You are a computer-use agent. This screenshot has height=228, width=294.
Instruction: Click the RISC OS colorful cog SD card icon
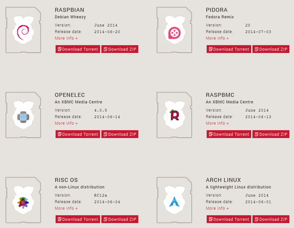coord(24,200)
